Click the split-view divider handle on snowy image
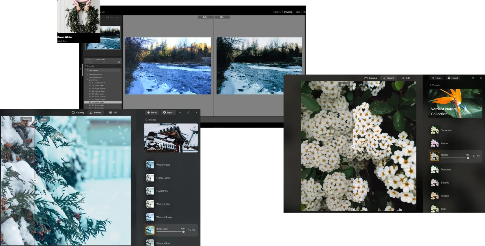 pos(35,181)
